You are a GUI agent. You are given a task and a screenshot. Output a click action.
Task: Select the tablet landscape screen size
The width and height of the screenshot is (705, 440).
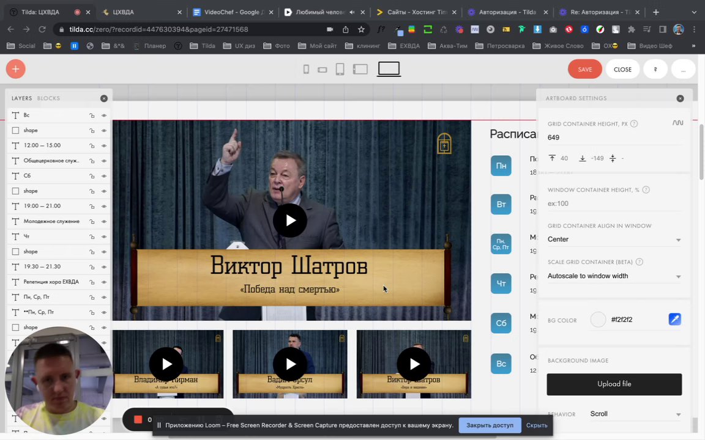360,70
